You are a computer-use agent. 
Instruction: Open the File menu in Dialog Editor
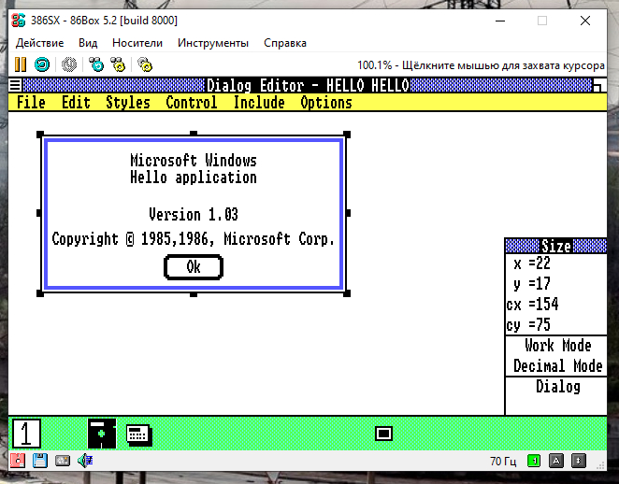click(x=31, y=103)
